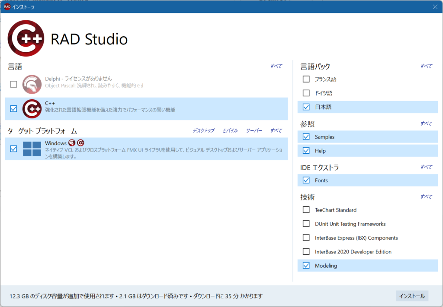Screen dimensions: 443x307
Task: Click the small C++ badge beside Windows
Action: tap(80, 143)
